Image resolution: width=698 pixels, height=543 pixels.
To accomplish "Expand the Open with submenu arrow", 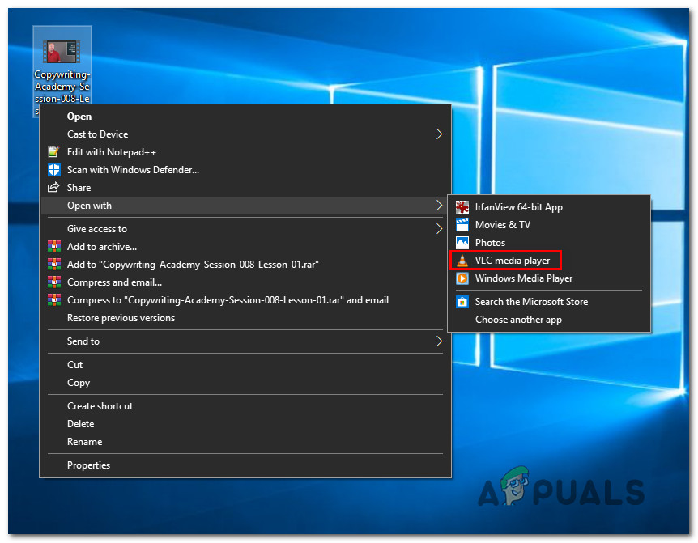I will click(x=439, y=205).
